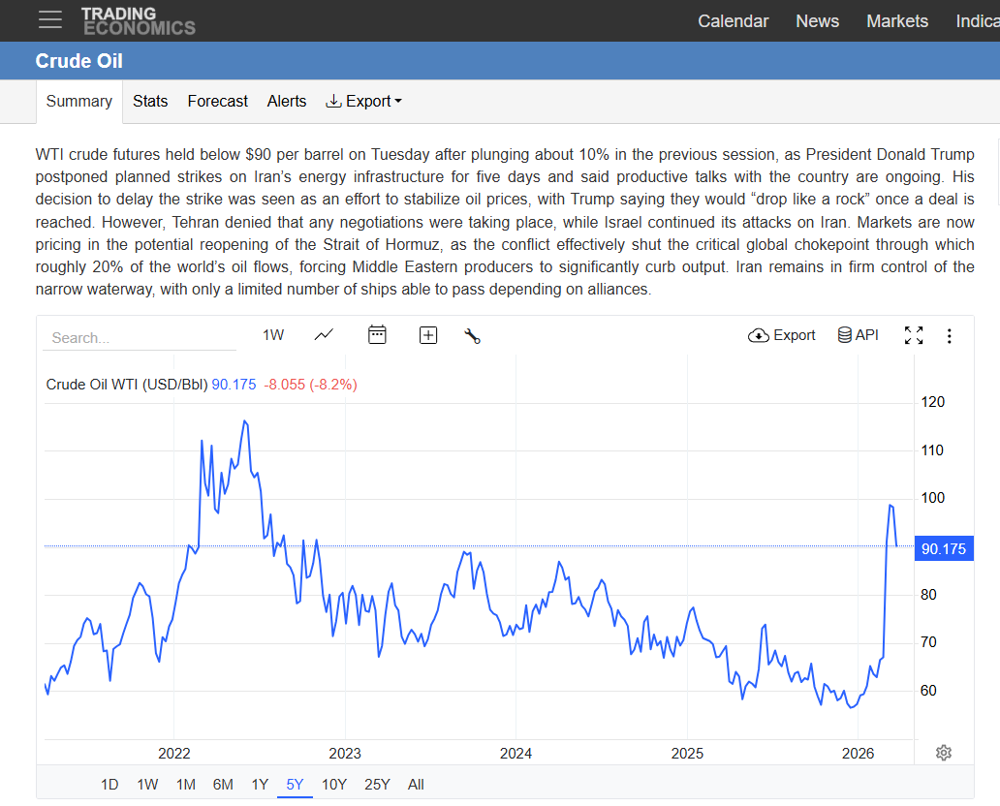Toggle fullscreen chart view

click(914, 335)
